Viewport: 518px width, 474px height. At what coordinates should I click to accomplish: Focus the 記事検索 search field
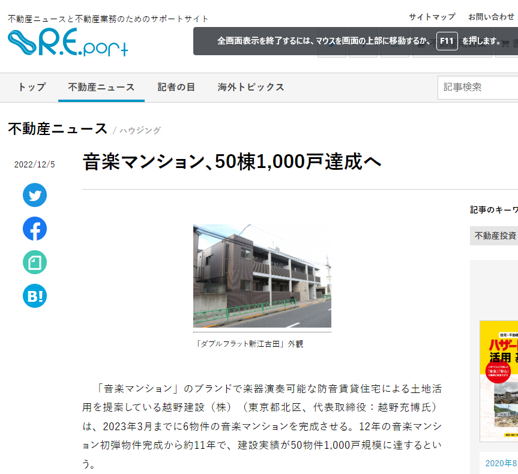478,87
